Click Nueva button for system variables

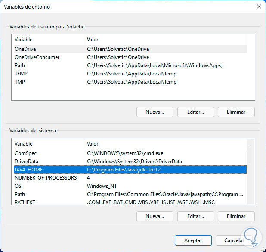click(155, 216)
